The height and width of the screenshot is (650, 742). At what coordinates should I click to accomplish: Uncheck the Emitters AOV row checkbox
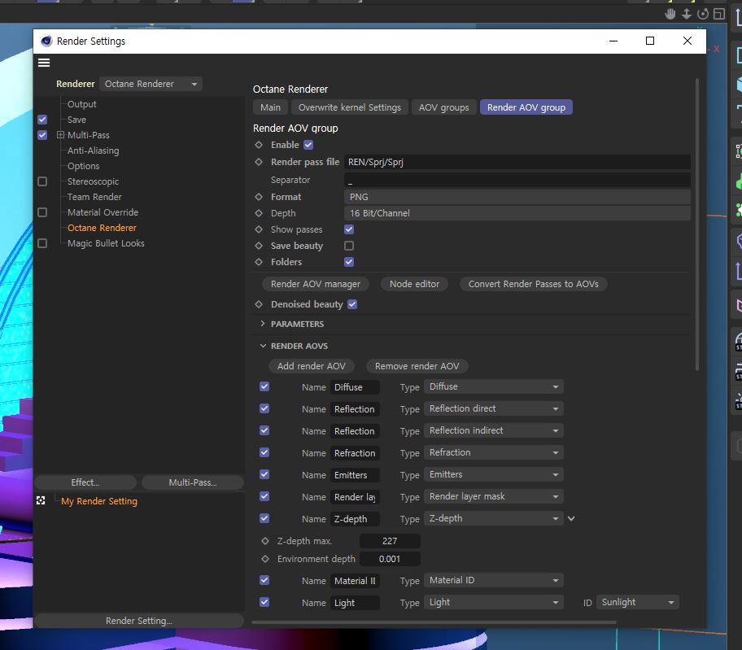[x=264, y=474]
